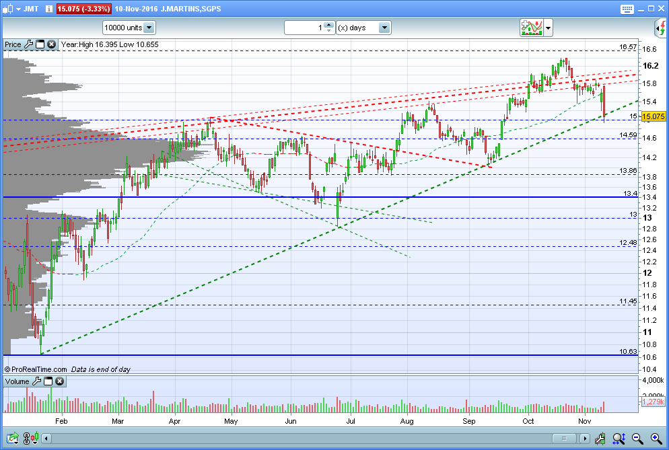
Task: Increase the timeframe number with up stepper
Action: (x=328, y=25)
